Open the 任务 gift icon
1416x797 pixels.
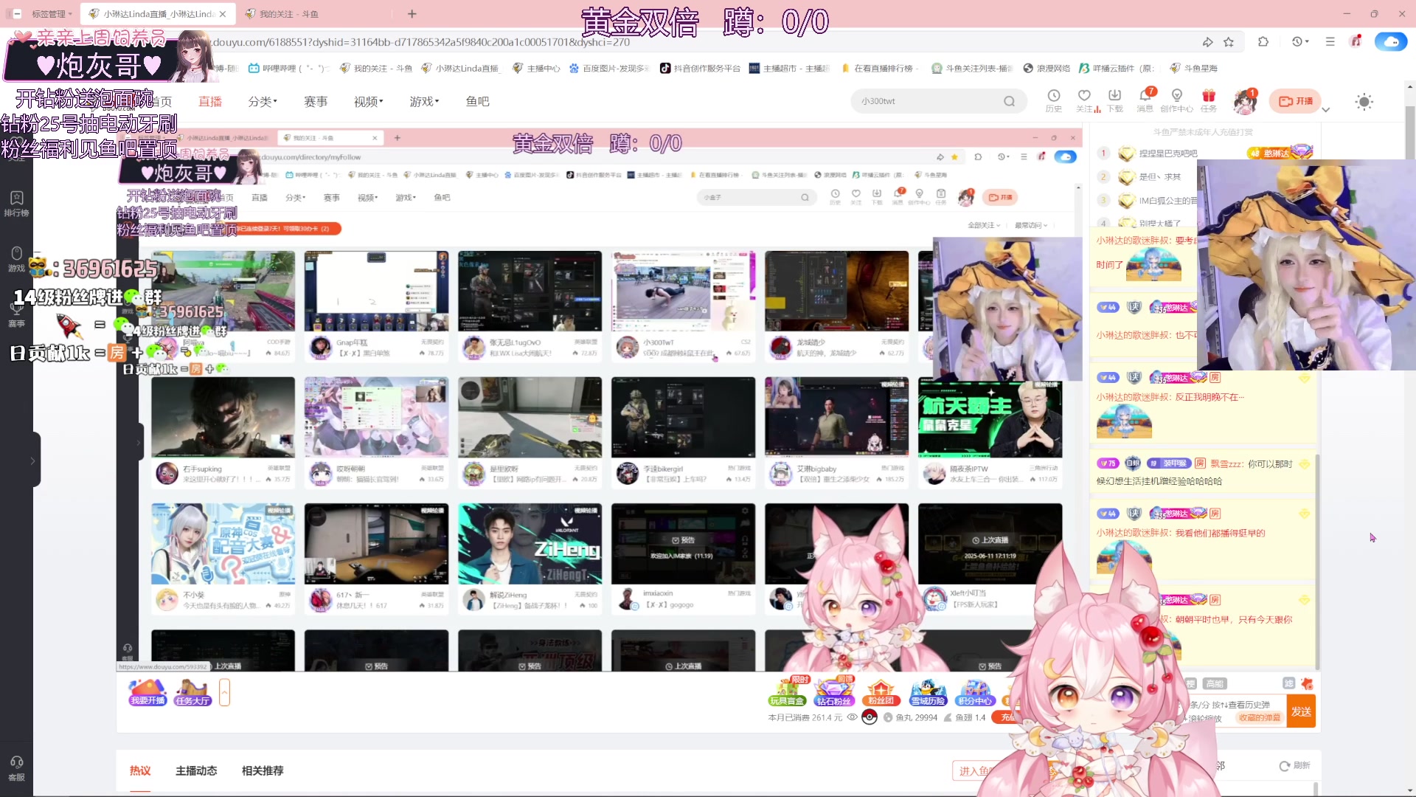(x=1208, y=100)
